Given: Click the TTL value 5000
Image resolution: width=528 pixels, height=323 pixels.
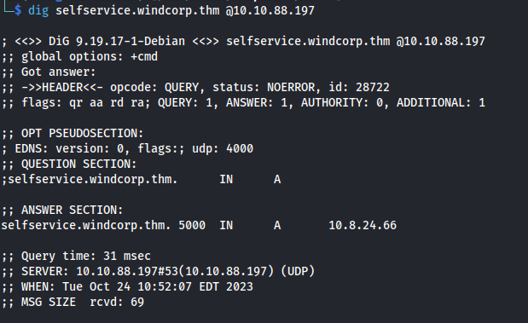Looking at the screenshot, I should click(x=192, y=226).
